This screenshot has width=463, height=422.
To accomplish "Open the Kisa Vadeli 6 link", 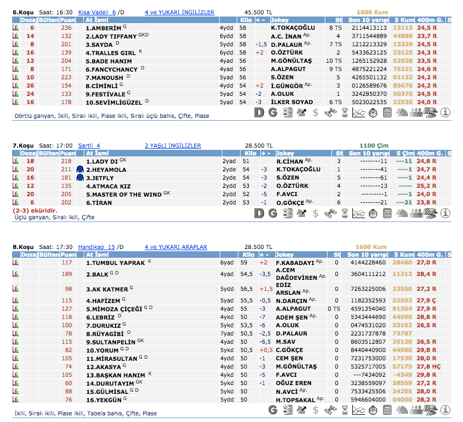I will tap(97, 12).
